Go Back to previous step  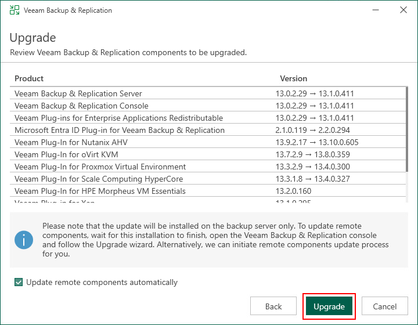point(273,306)
